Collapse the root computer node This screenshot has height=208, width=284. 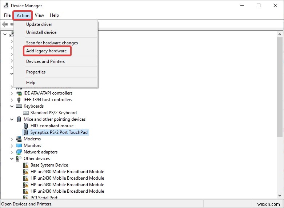pyautogui.click(x=5, y=34)
